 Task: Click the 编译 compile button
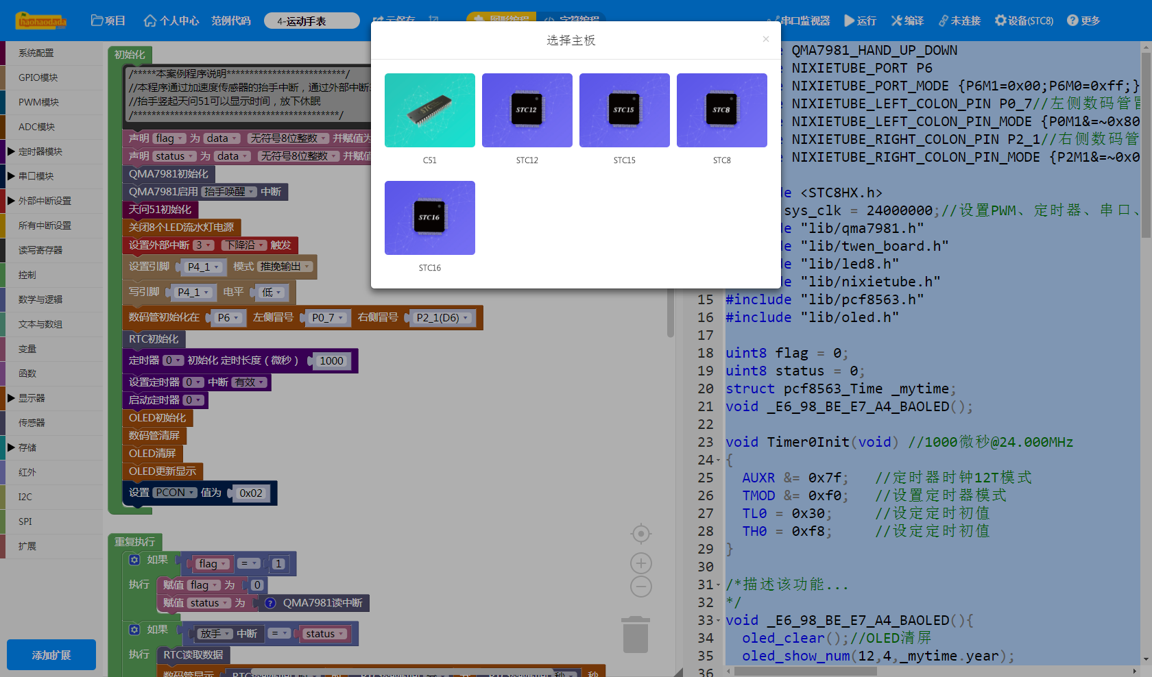tap(908, 21)
